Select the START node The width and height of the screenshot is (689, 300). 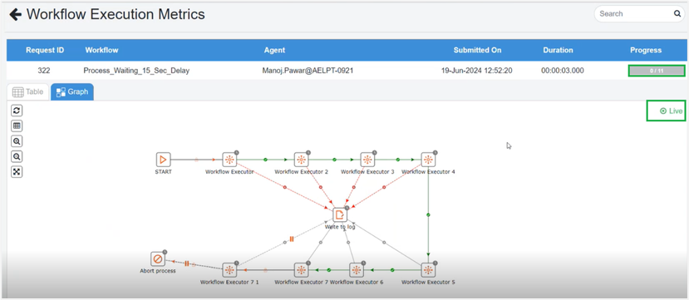point(163,160)
